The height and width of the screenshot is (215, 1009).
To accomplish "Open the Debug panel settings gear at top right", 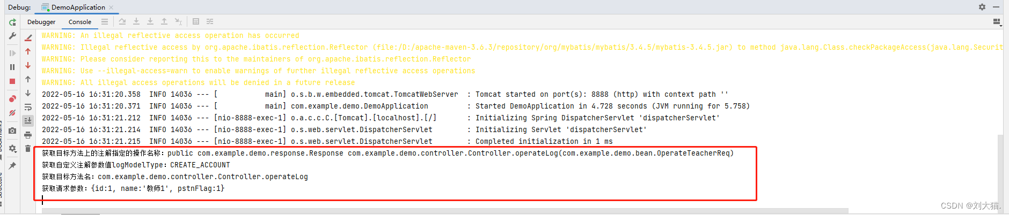I will point(982,7).
